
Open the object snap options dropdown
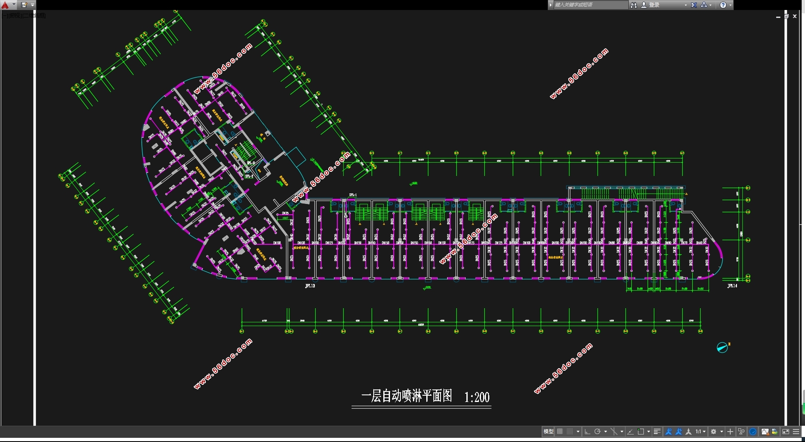pyautogui.click(x=648, y=432)
